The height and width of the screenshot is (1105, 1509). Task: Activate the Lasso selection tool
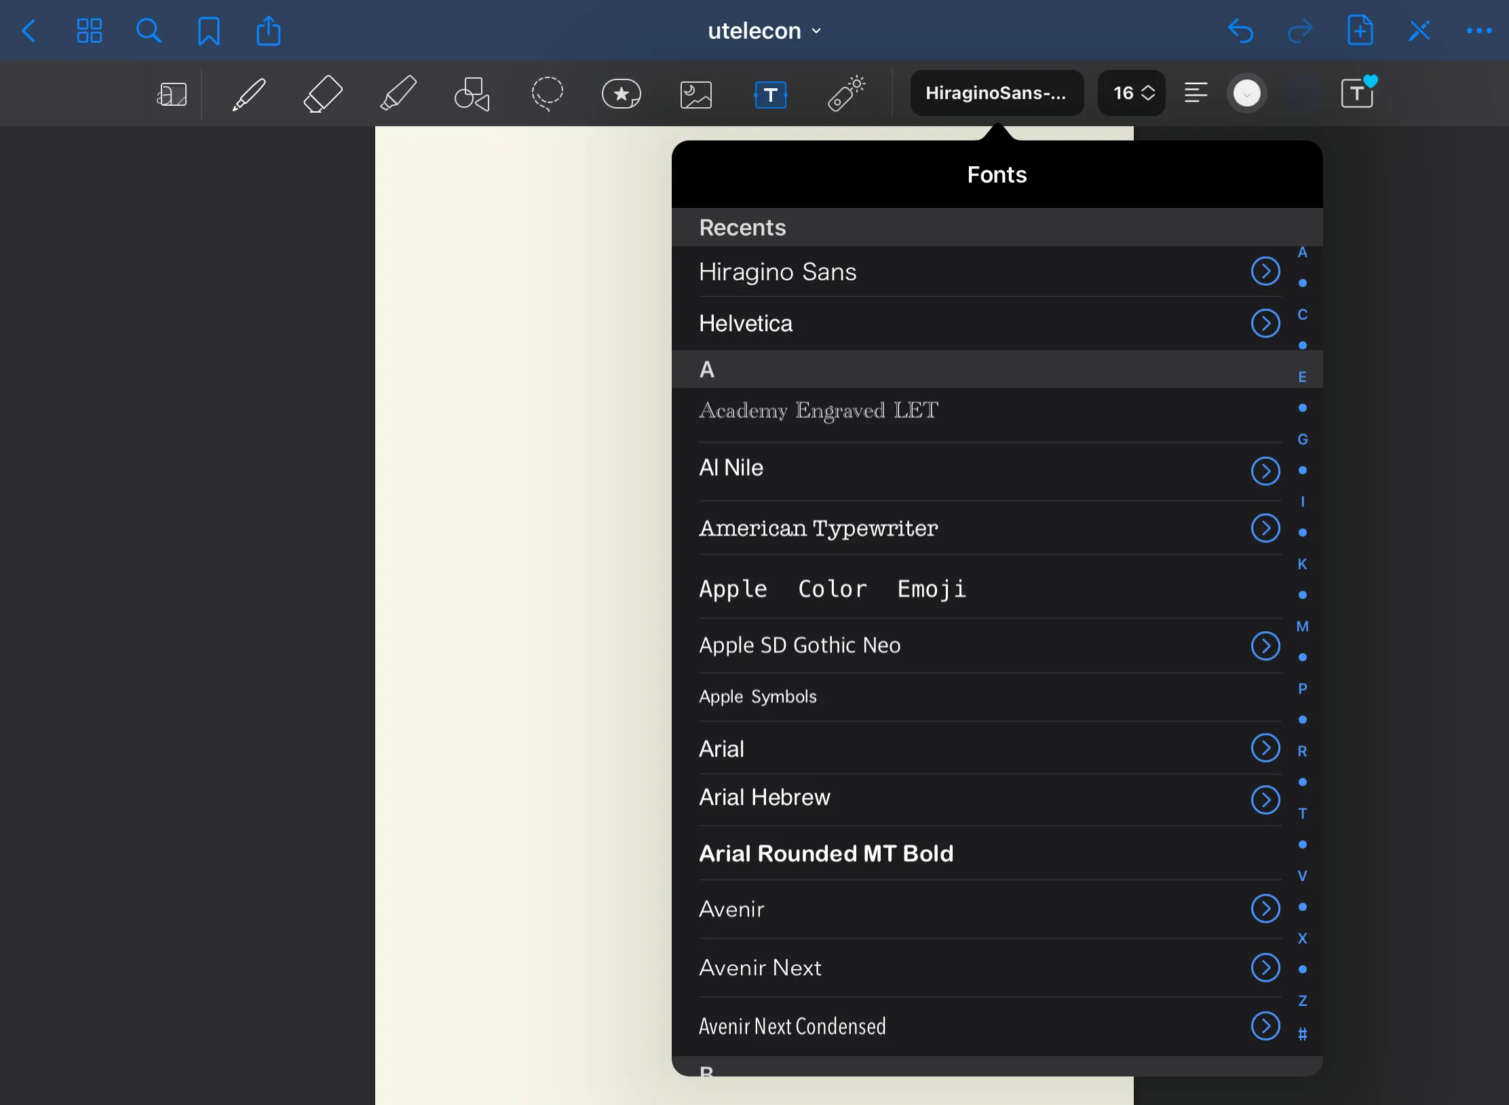pos(547,94)
